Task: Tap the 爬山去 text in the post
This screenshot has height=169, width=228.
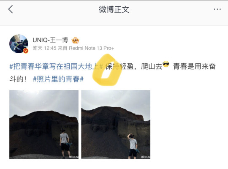Action: pyautogui.click(x=152, y=66)
